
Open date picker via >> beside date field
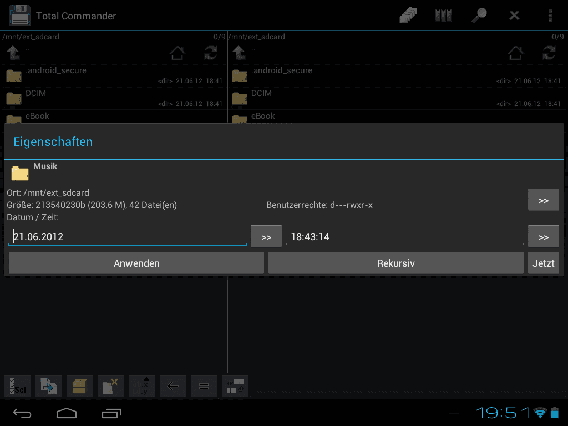[x=266, y=237]
